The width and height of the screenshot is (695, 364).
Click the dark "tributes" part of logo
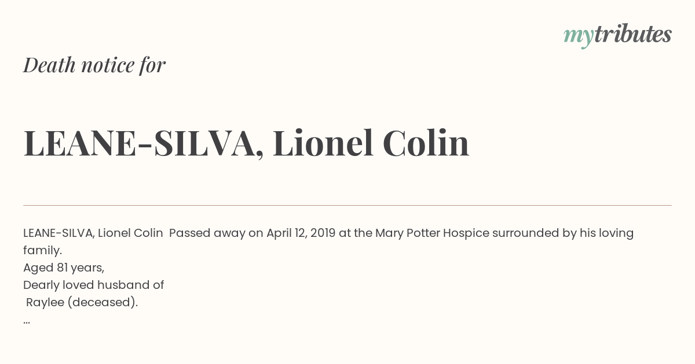pos(633,35)
